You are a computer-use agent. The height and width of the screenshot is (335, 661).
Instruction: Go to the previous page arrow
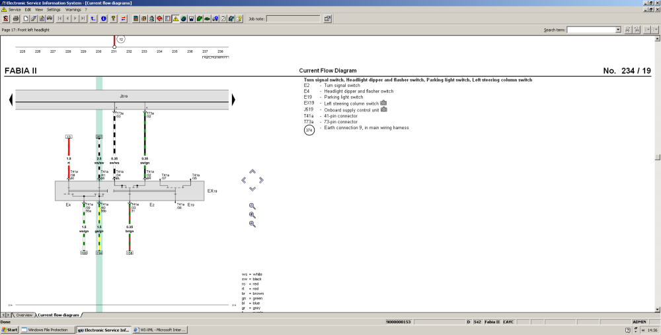[67, 18]
